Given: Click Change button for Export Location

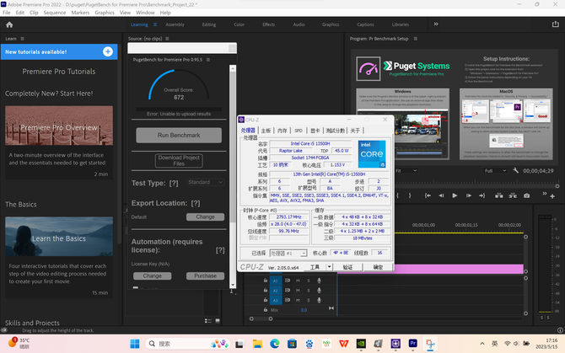Looking at the screenshot, I should tap(206, 217).
